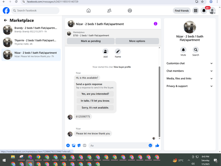The height and width of the screenshot is (166, 221).
Task: Open More options for the listing
Action: click(137, 41)
